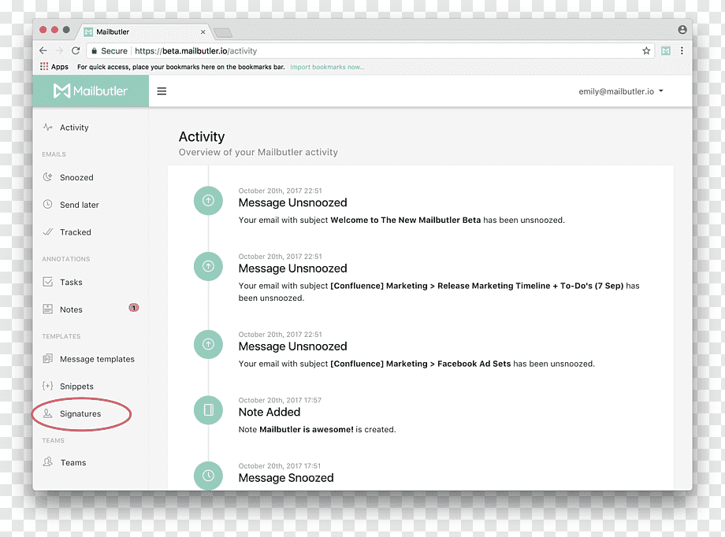Go to Signatures page
Viewport: 725px width, 537px height.
[80, 413]
